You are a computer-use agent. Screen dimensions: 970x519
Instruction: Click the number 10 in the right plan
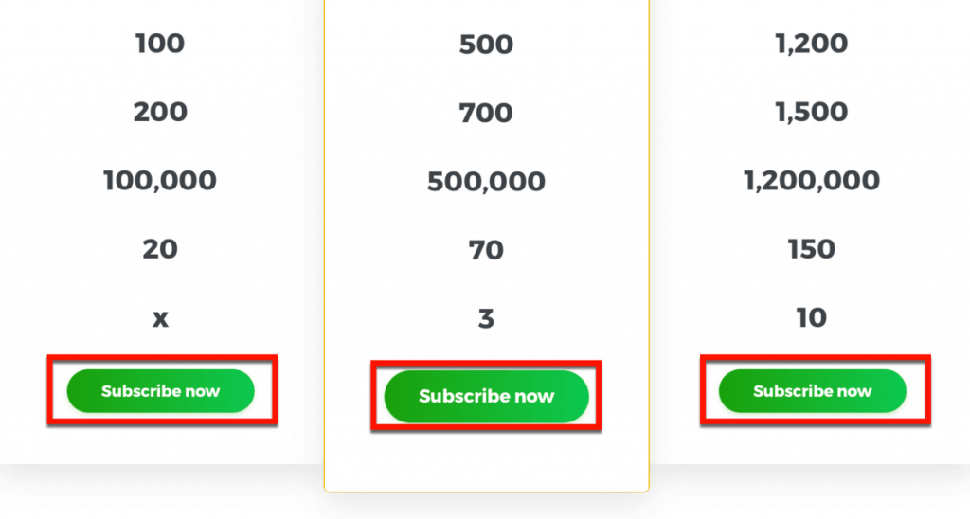pyautogui.click(x=812, y=317)
